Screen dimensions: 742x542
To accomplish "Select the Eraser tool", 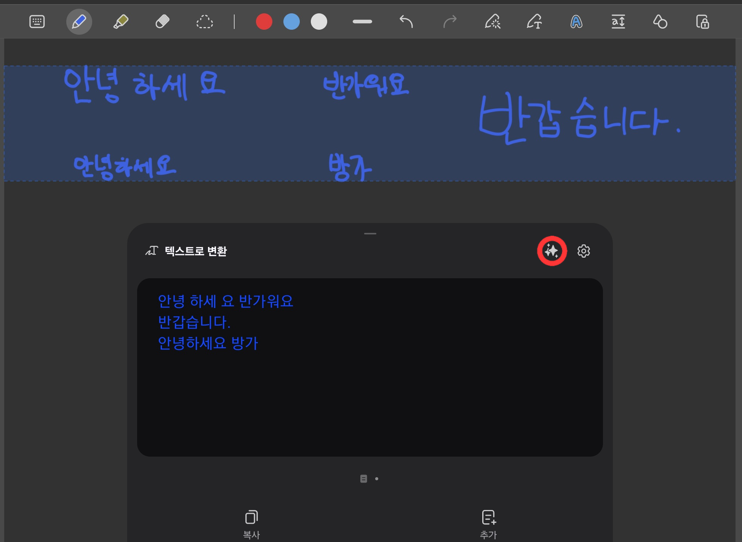I will click(x=162, y=22).
